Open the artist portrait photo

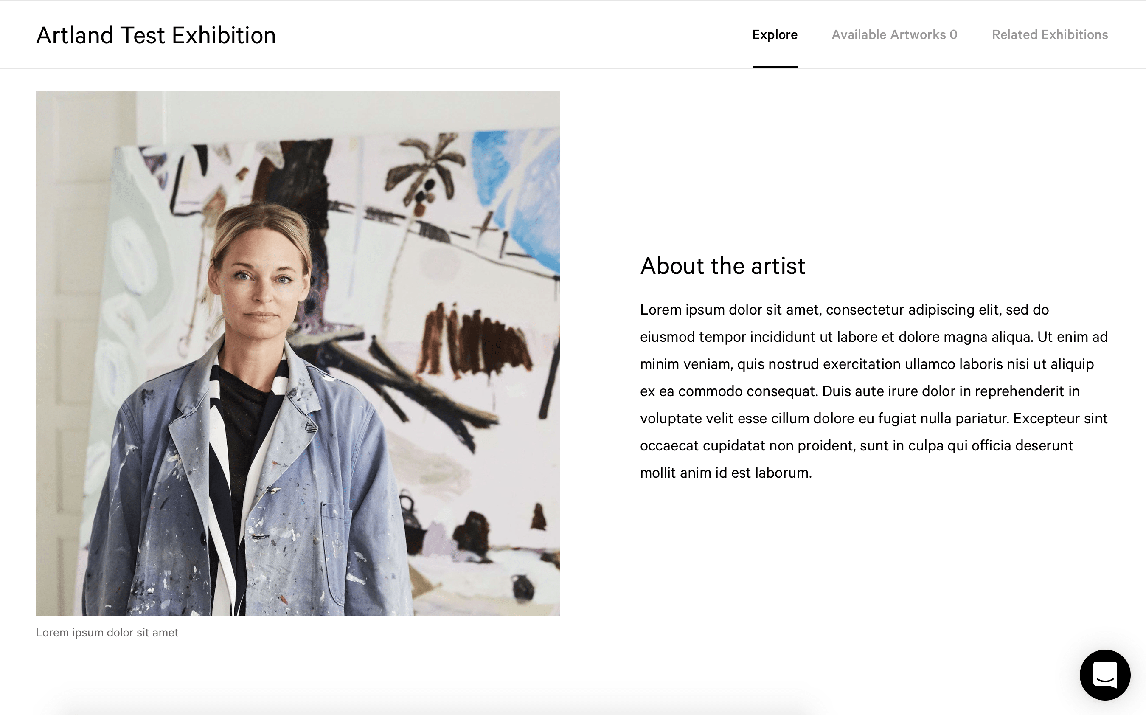pos(298,353)
